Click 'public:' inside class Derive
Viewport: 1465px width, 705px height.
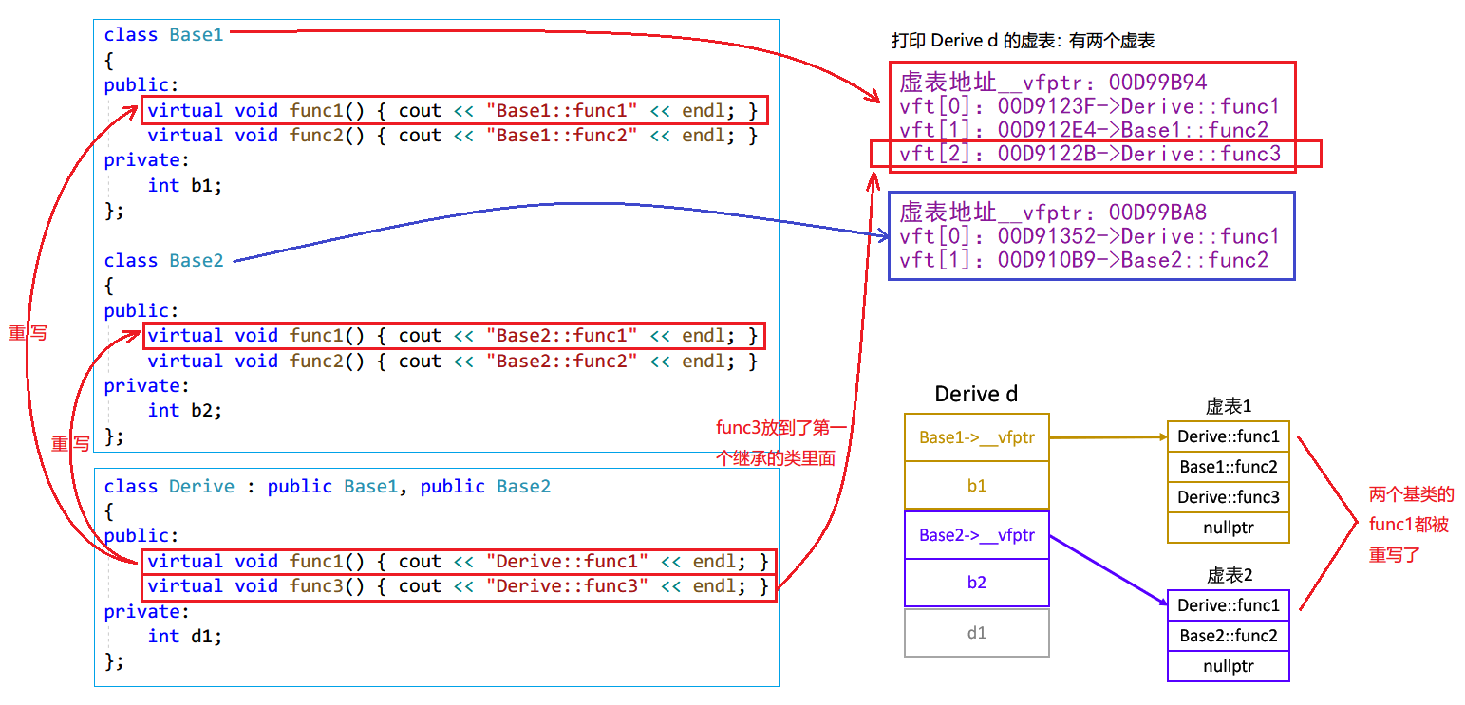click(x=141, y=536)
